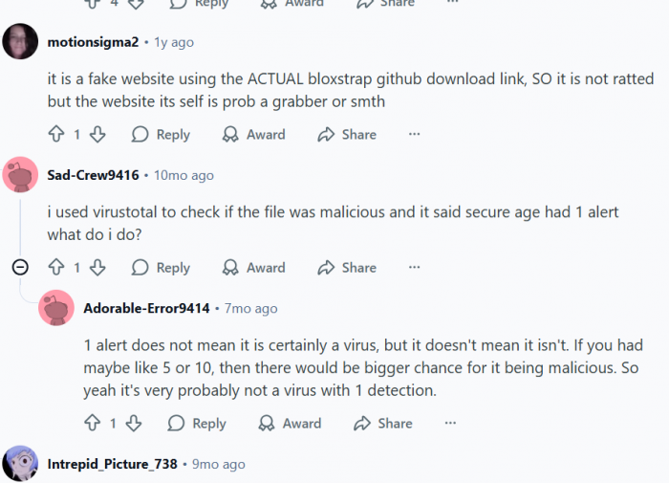Downvote Adorable-Error9414's reply
669x483 pixels.
point(133,423)
